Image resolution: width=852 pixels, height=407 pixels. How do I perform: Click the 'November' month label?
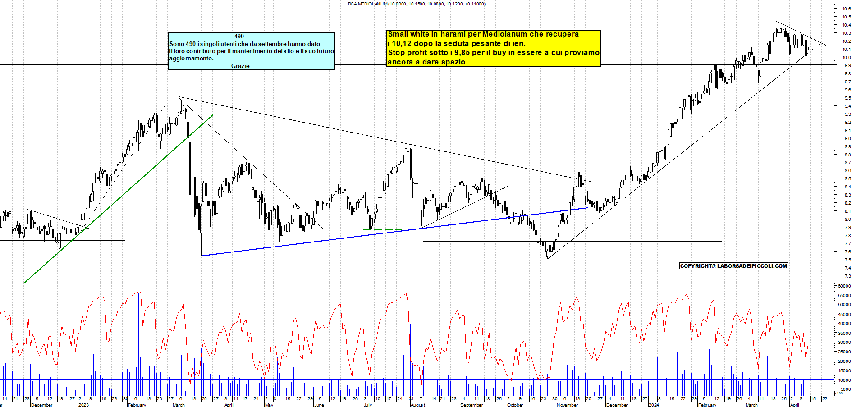coord(567,405)
